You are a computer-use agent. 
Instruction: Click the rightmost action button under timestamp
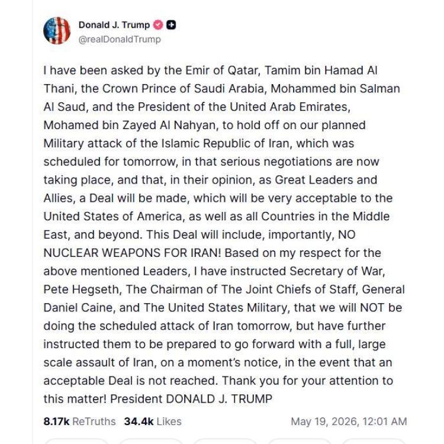click(x=374, y=441)
